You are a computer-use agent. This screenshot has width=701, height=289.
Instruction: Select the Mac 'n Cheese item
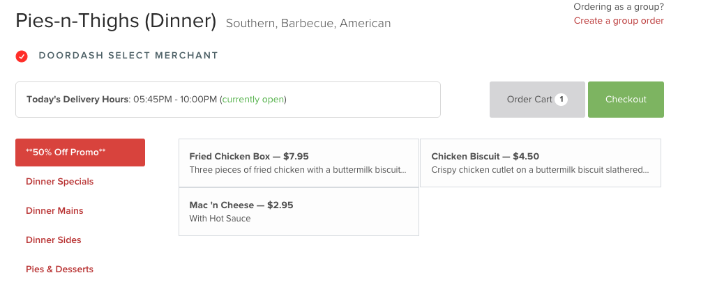tap(299, 212)
